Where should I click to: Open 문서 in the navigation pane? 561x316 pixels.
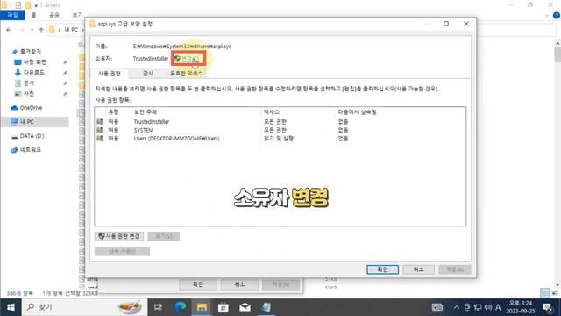[29, 83]
